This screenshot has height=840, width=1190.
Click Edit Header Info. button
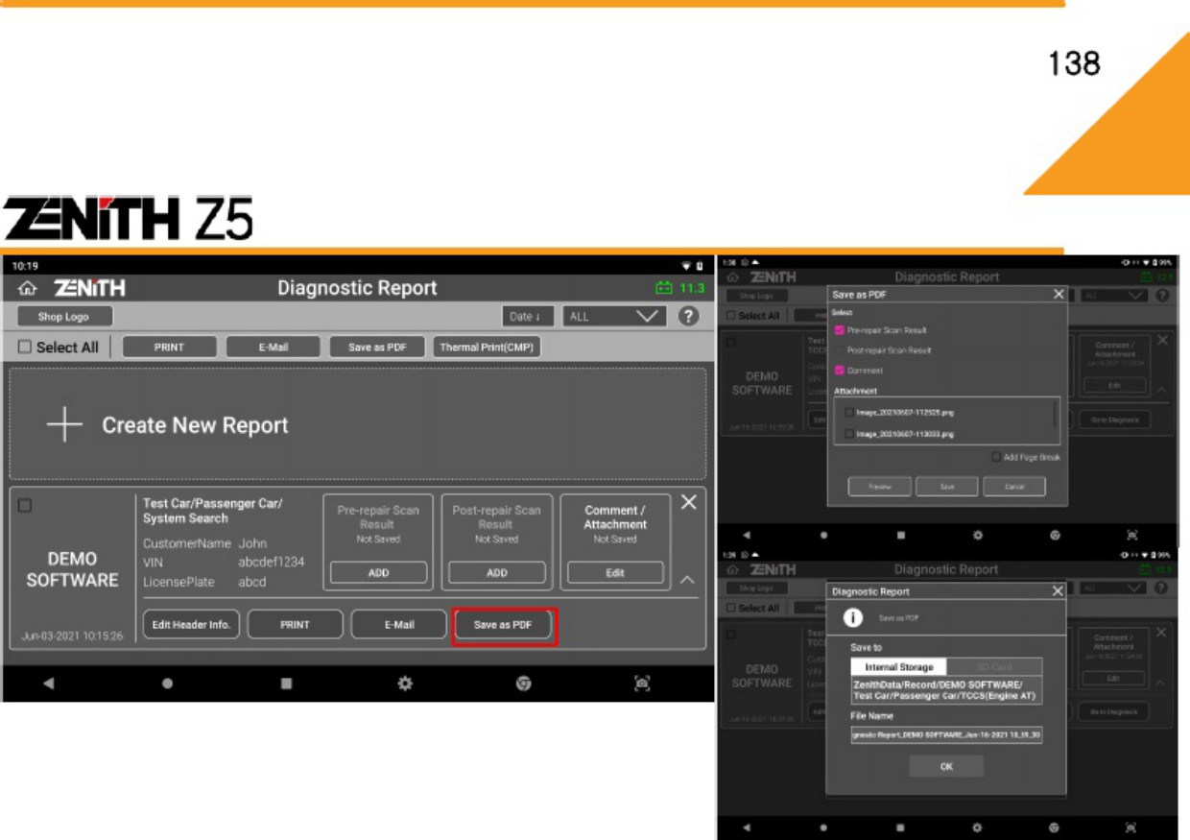point(191,625)
